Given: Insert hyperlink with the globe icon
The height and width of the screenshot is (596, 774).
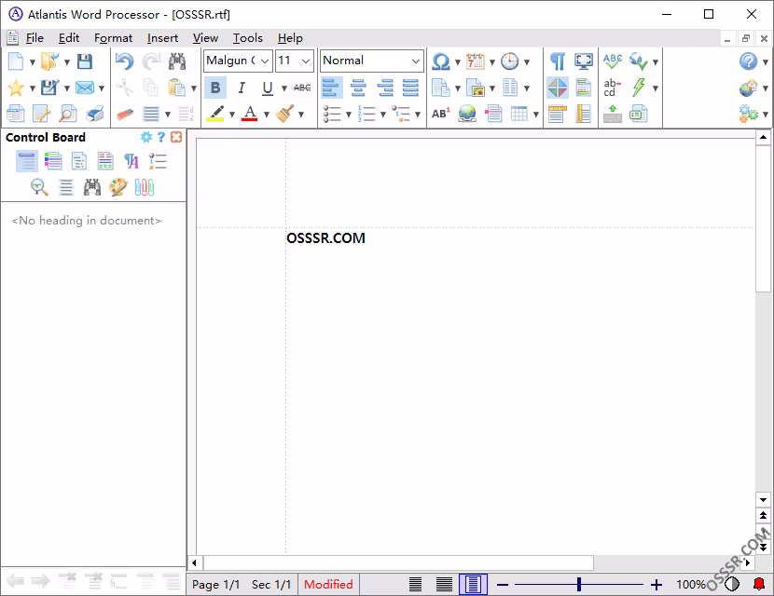Looking at the screenshot, I should click(x=467, y=114).
